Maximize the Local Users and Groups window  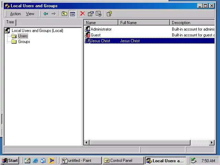[206, 6]
